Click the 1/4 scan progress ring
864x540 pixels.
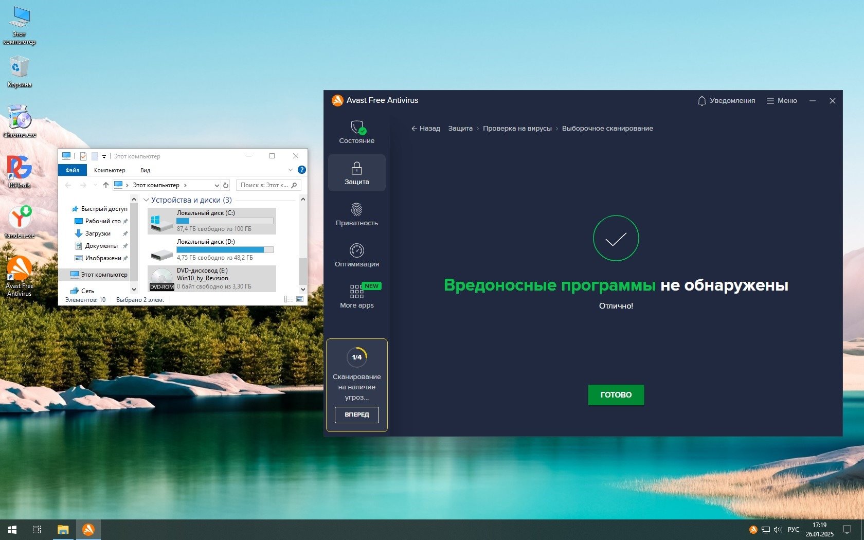tap(356, 357)
